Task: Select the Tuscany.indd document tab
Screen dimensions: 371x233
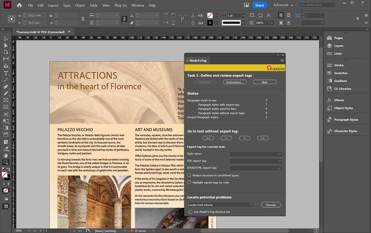Action: tap(40, 32)
